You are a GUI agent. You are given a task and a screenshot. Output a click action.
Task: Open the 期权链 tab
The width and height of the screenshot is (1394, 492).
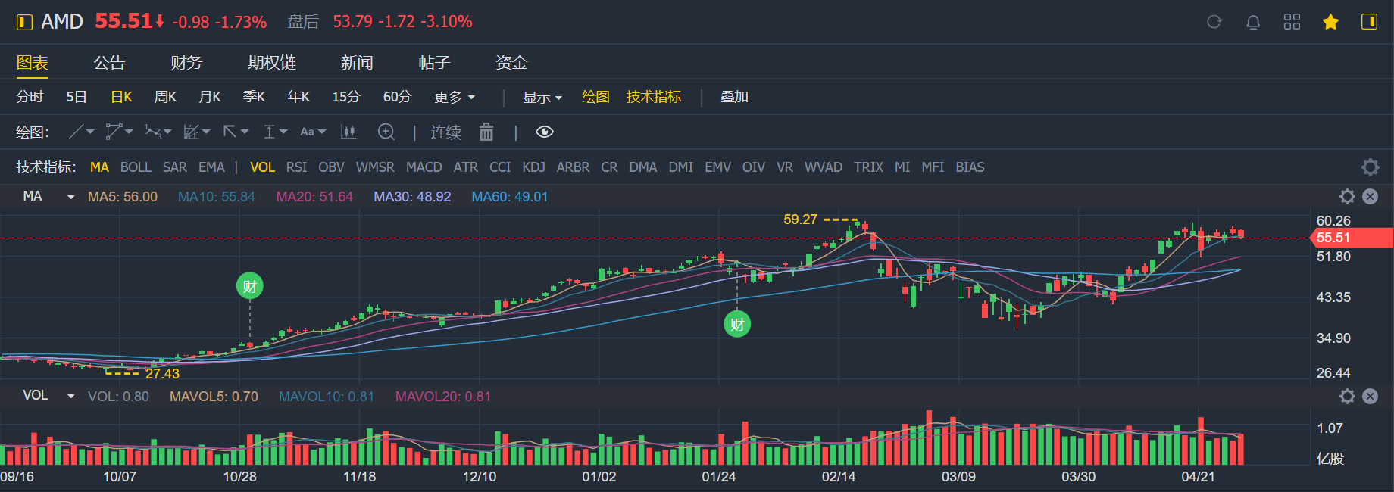[x=271, y=63]
